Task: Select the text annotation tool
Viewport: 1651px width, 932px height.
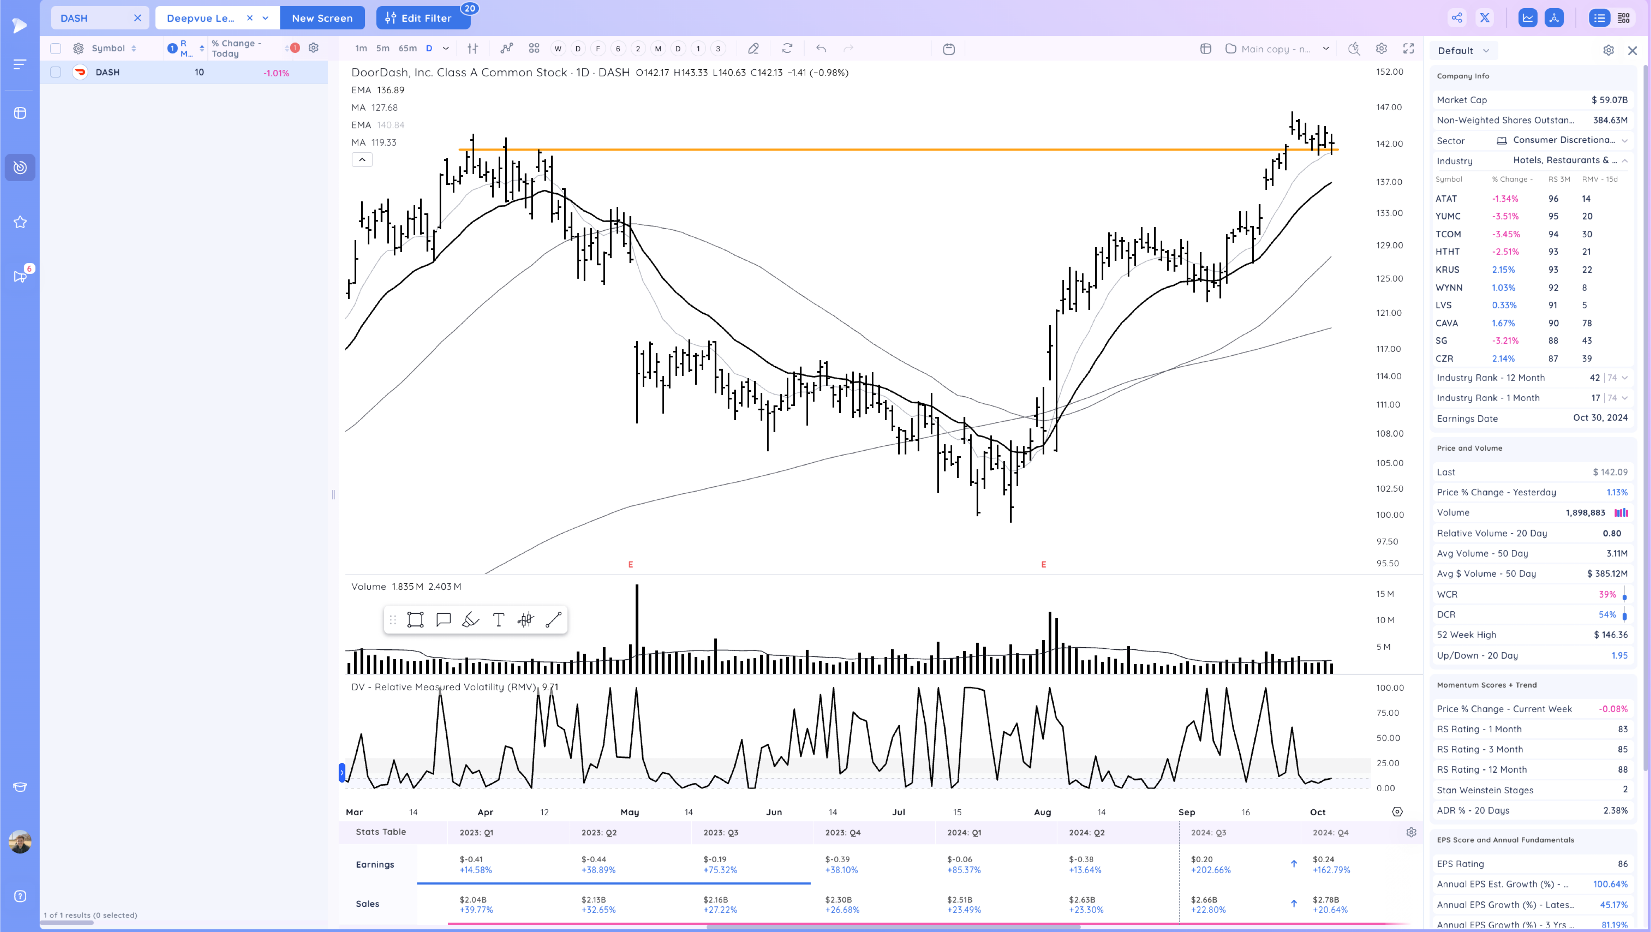Action: pos(498,619)
